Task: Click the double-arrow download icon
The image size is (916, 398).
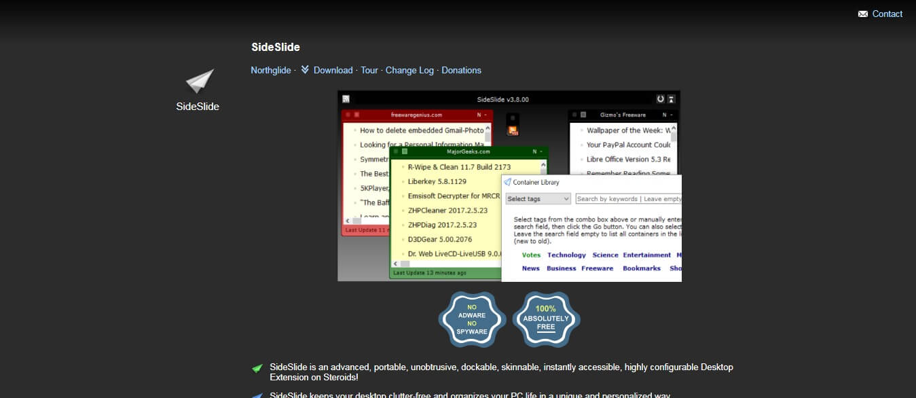Action: (305, 70)
